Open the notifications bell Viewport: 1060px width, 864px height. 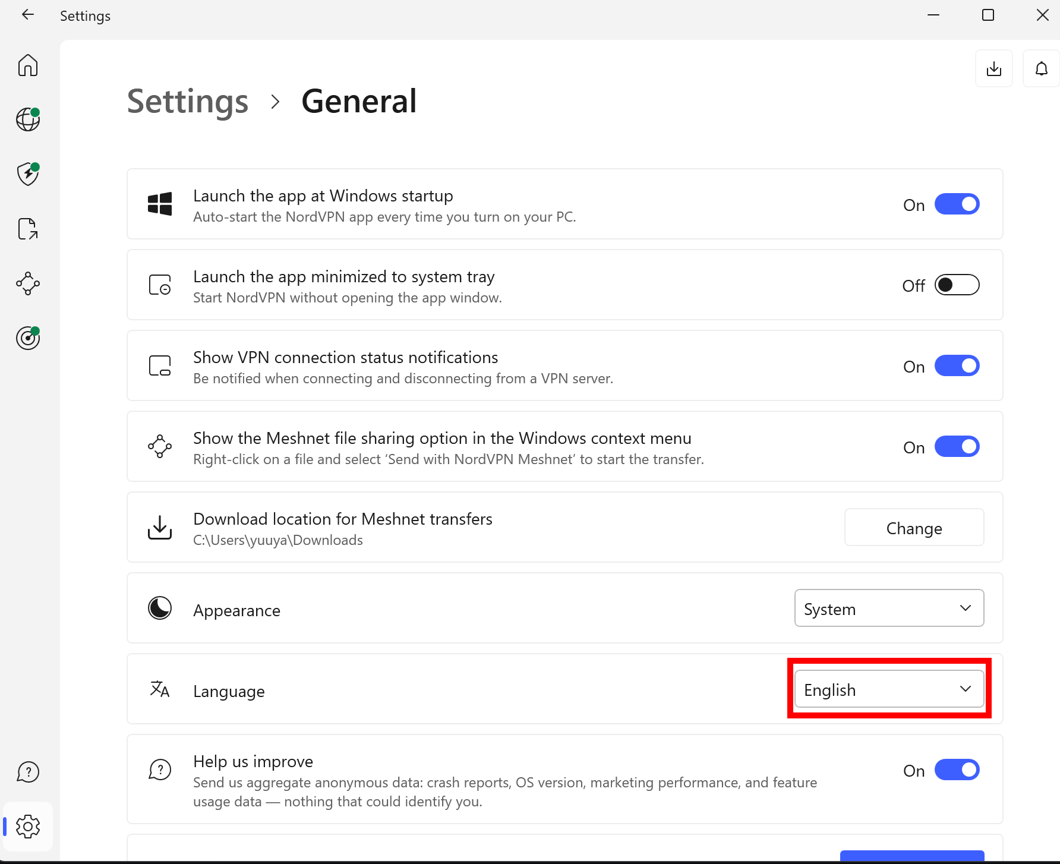coord(1041,69)
